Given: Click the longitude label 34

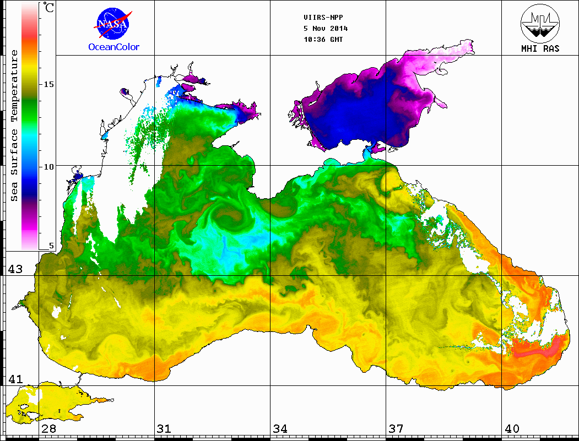Looking at the screenshot, I should coord(280,428).
